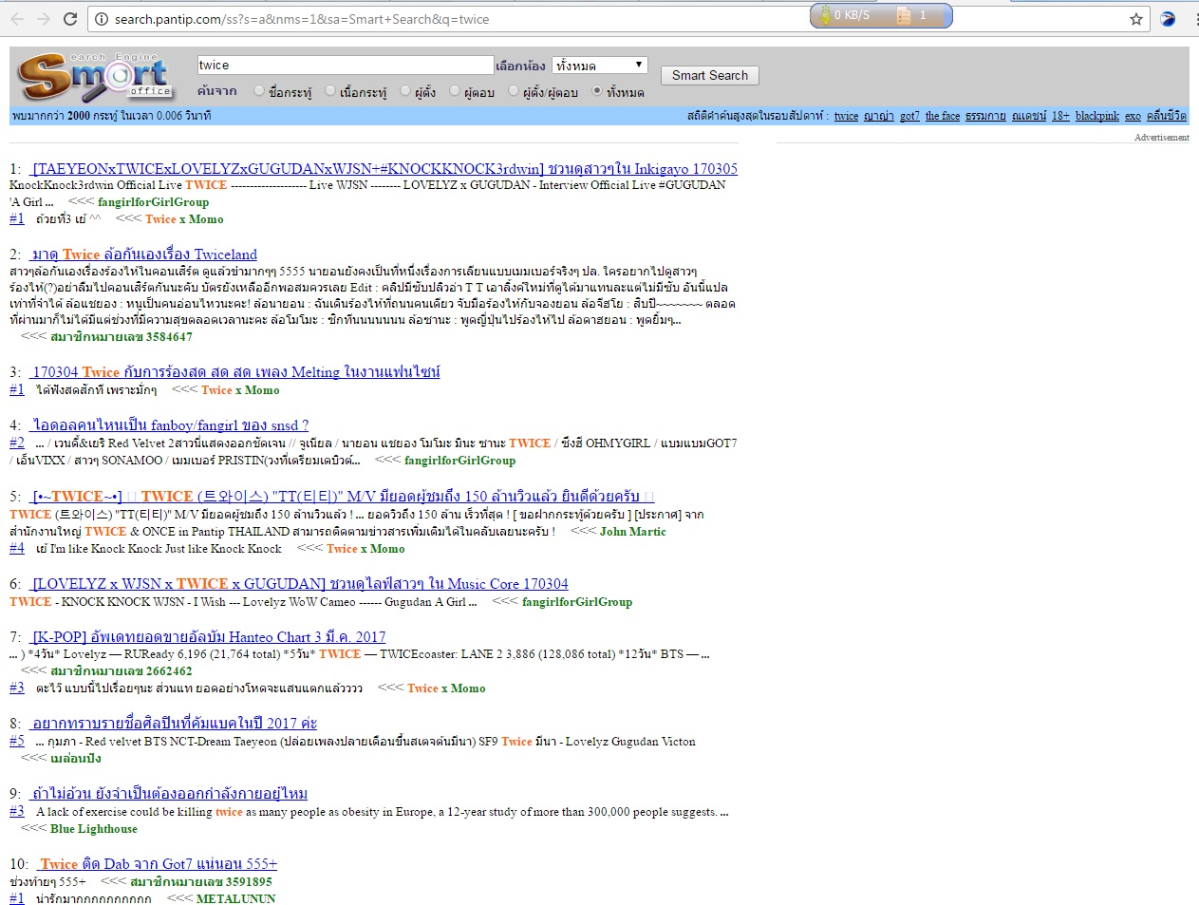Focus the search box containing 'twice'
This screenshot has height=905, width=1199.
[346, 65]
